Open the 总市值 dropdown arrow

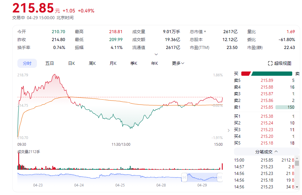click(x=205, y=32)
